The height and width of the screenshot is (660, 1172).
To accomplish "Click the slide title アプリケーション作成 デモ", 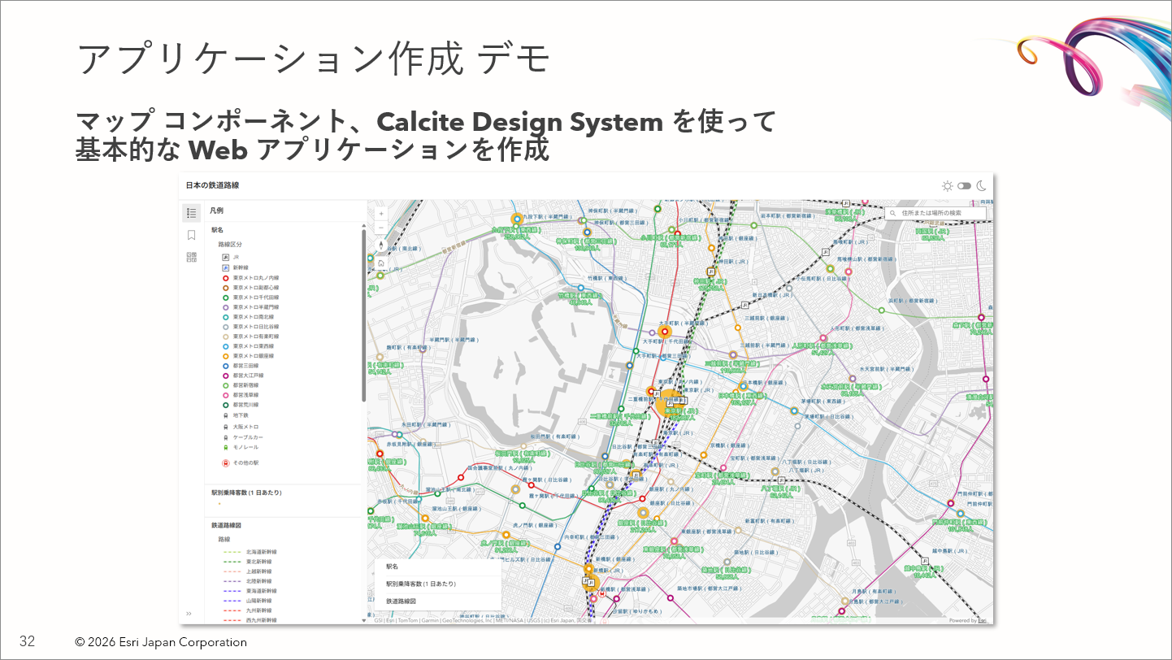I will 315,59.
